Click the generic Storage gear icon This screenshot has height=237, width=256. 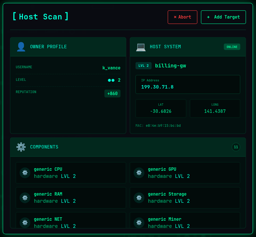click(x=139, y=198)
